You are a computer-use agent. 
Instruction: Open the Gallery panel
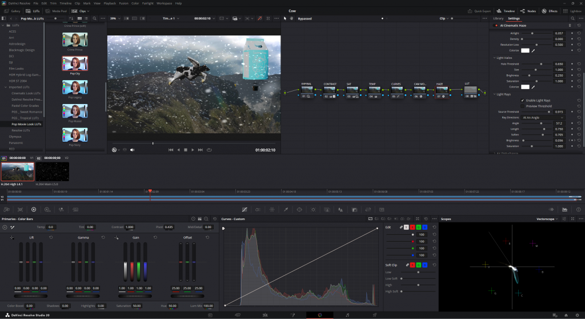[13, 11]
